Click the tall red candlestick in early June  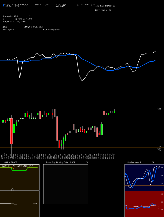tap(12, 131)
